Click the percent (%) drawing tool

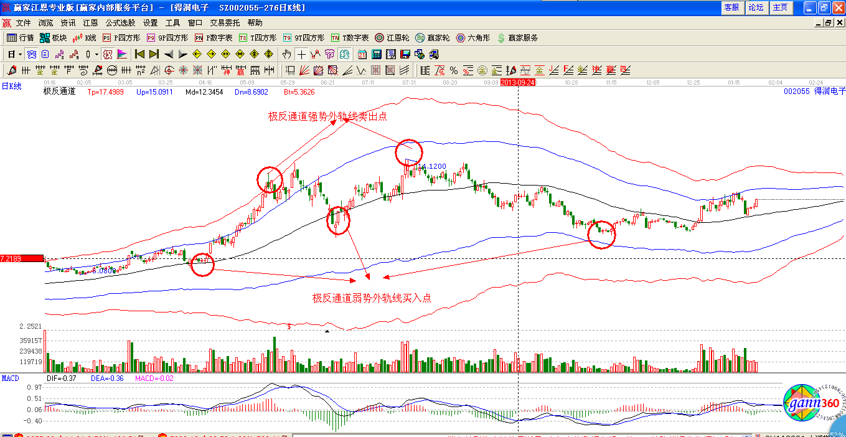(x=454, y=70)
